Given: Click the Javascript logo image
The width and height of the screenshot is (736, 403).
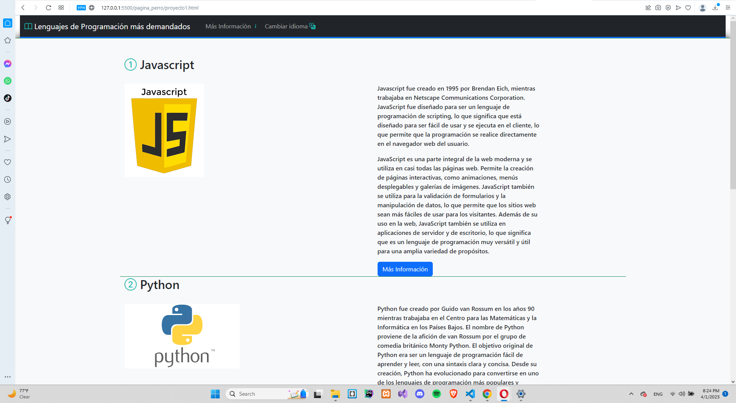Looking at the screenshot, I should point(164,130).
